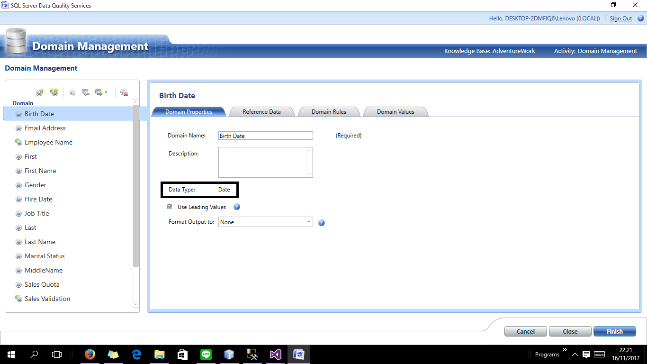Click the domain list scroll up arrow
This screenshot has width=647, height=364.
[136, 102]
